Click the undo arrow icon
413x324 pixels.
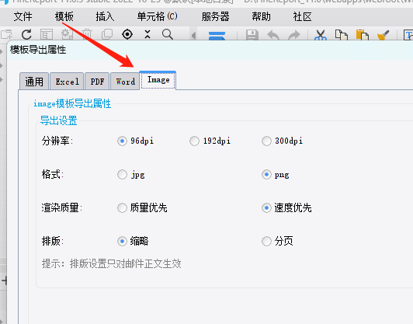(x=273, y=35)
